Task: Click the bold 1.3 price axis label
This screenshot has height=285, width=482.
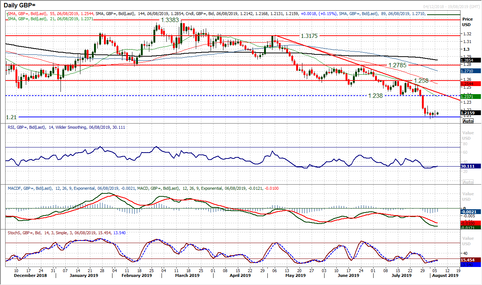Action: pos(466,49)
